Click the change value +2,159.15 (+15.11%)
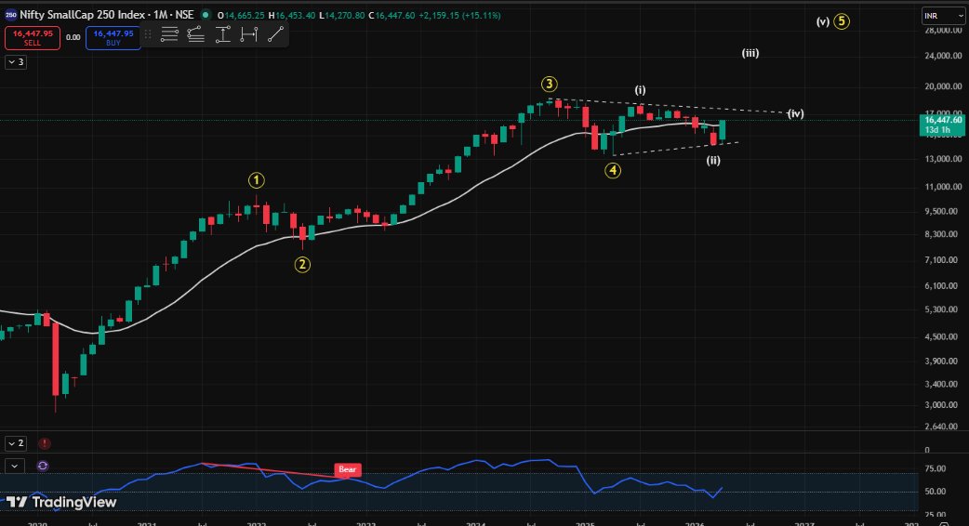 click(x=459, y=16)
